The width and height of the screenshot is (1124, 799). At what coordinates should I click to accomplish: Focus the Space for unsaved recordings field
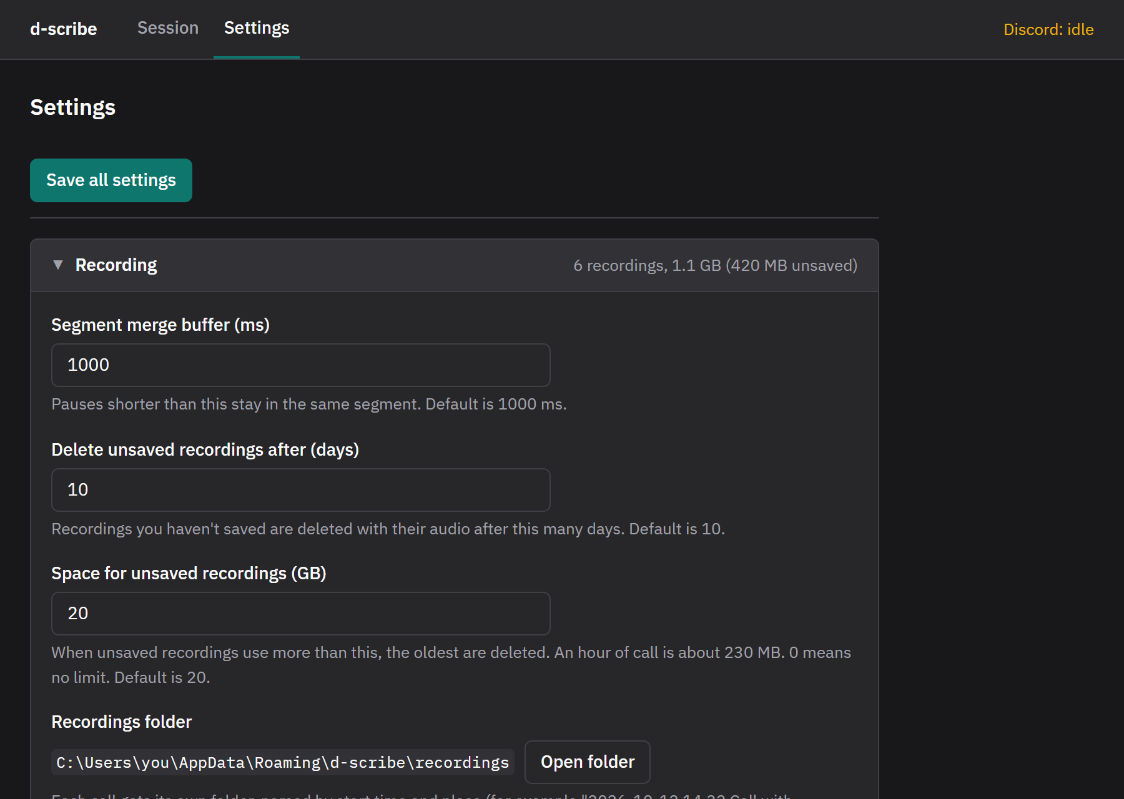tap(301, 614)
